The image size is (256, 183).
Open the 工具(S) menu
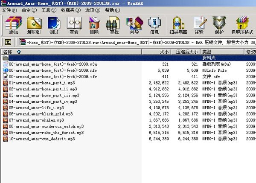point(49,10)
